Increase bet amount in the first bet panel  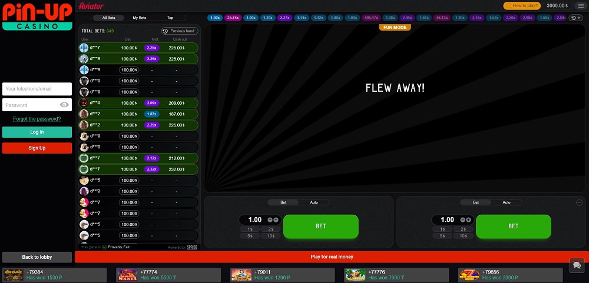(x=276, y=220)
